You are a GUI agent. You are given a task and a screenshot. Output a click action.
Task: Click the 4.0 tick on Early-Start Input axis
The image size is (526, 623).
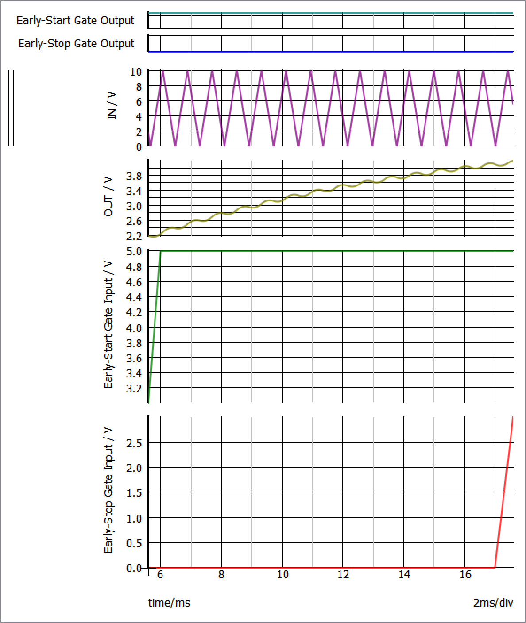point(134,328)
